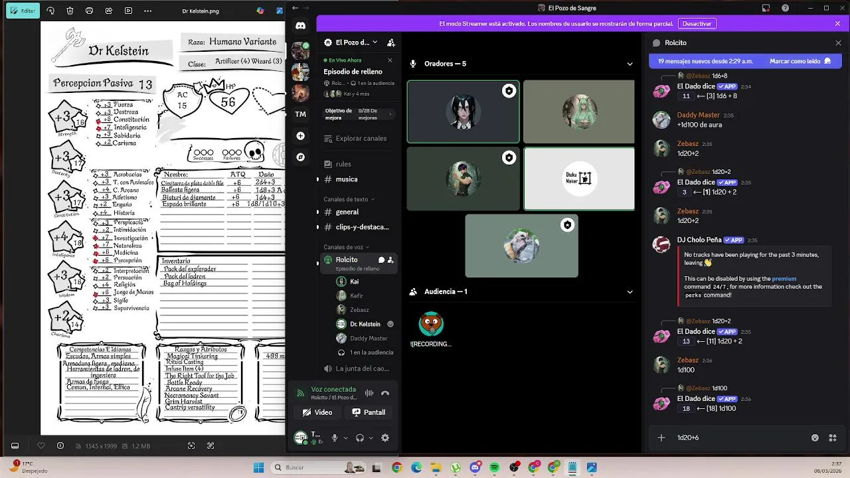
Task: Select the audience member avatar
Action: (431, 324)
